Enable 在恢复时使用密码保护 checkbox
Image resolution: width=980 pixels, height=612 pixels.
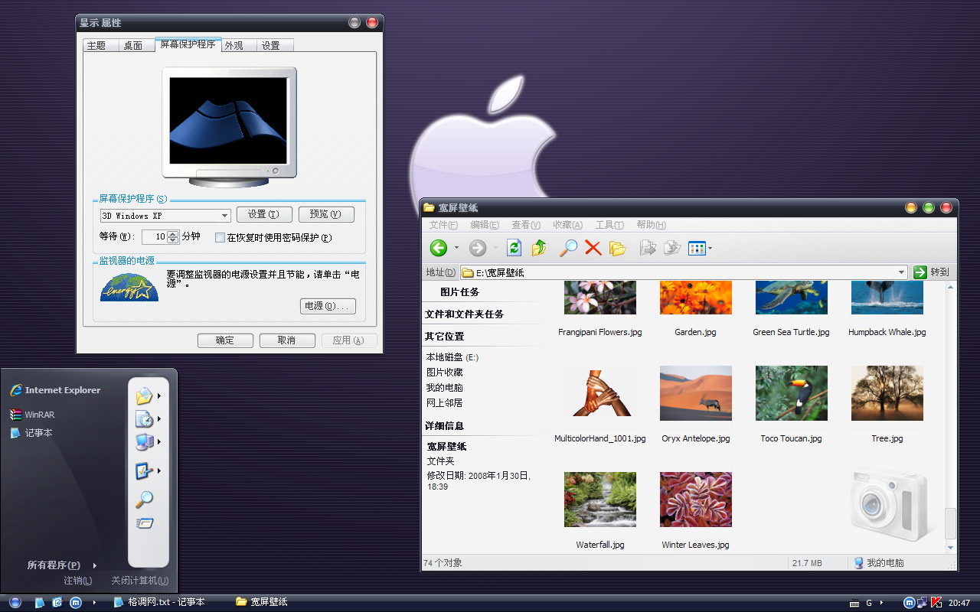(x=220, y=238)
